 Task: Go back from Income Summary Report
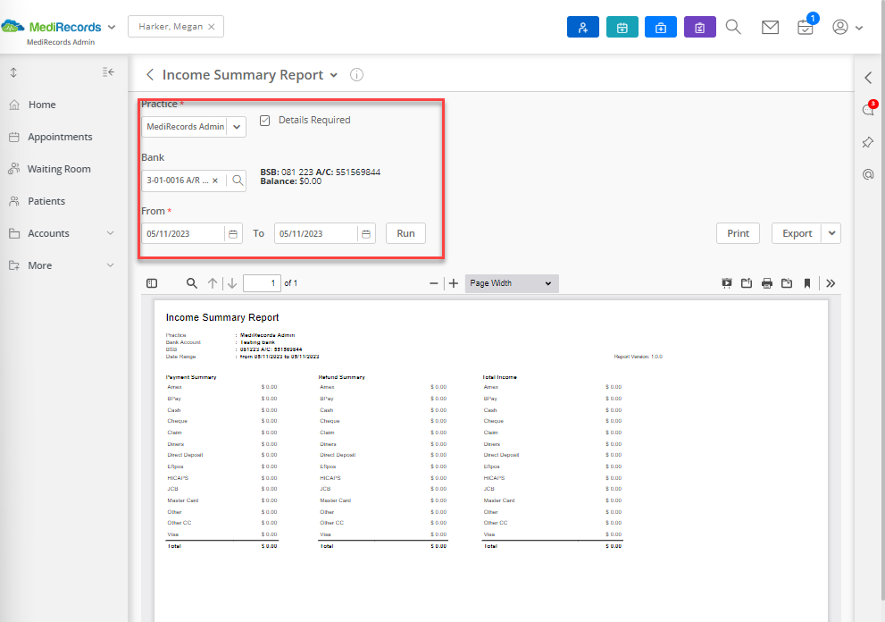point(149,74)
